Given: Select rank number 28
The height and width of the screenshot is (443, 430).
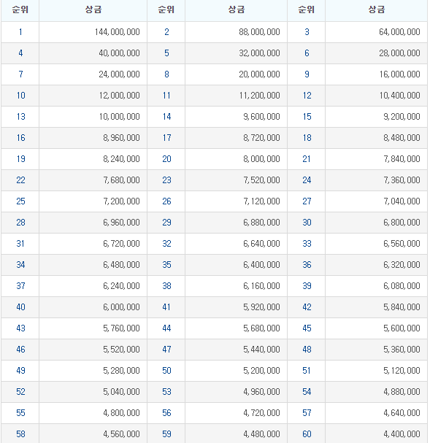Looking at the screenshot, I should 20,223.
